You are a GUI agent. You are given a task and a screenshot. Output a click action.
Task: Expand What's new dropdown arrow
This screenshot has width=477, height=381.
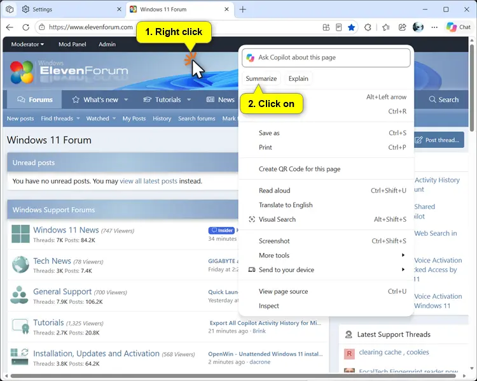click(127, 99)
